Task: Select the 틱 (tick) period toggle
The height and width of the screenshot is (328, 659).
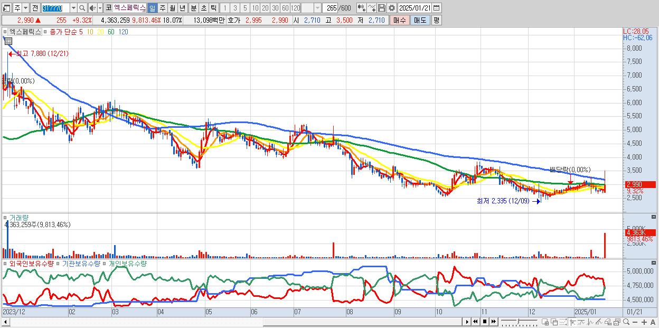Action: pyautogui.click(x=214, y=8)
